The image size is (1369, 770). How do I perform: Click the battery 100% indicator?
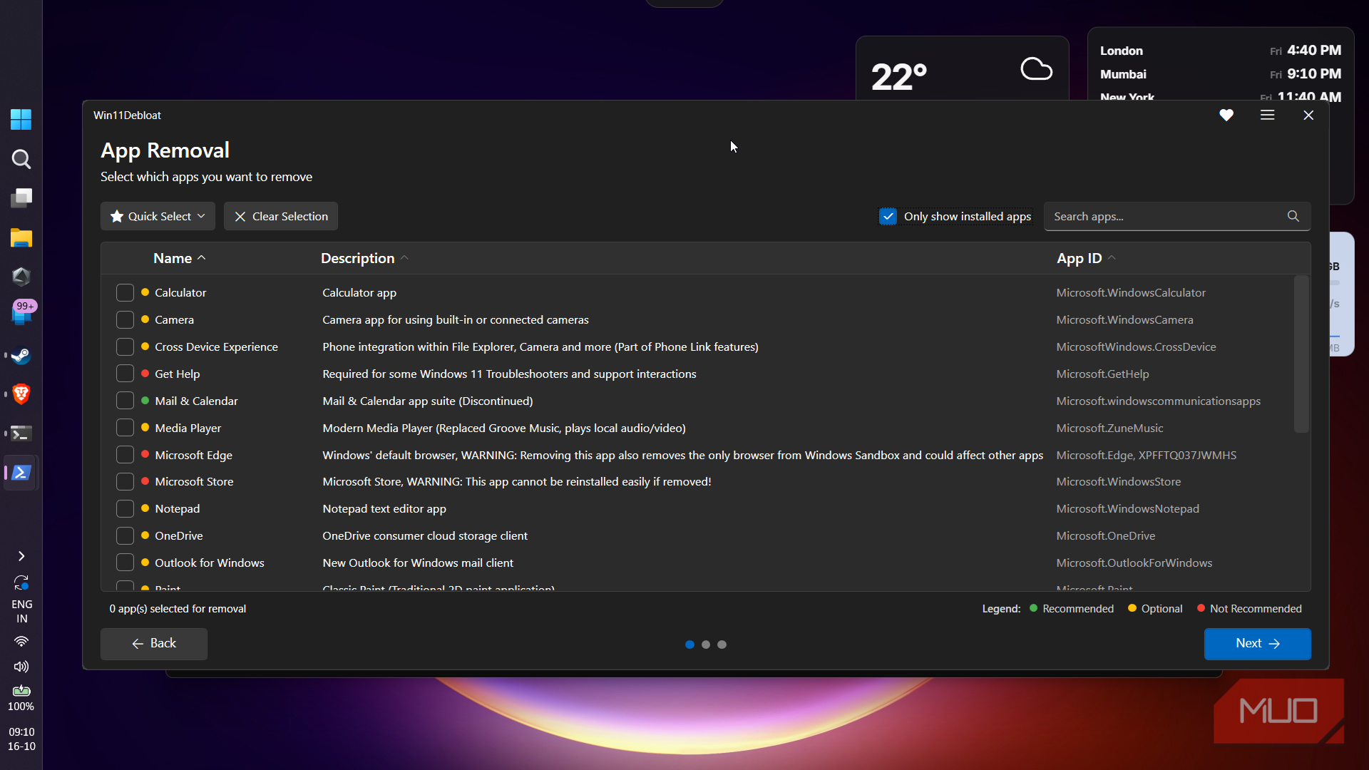(x=21, y=698)
